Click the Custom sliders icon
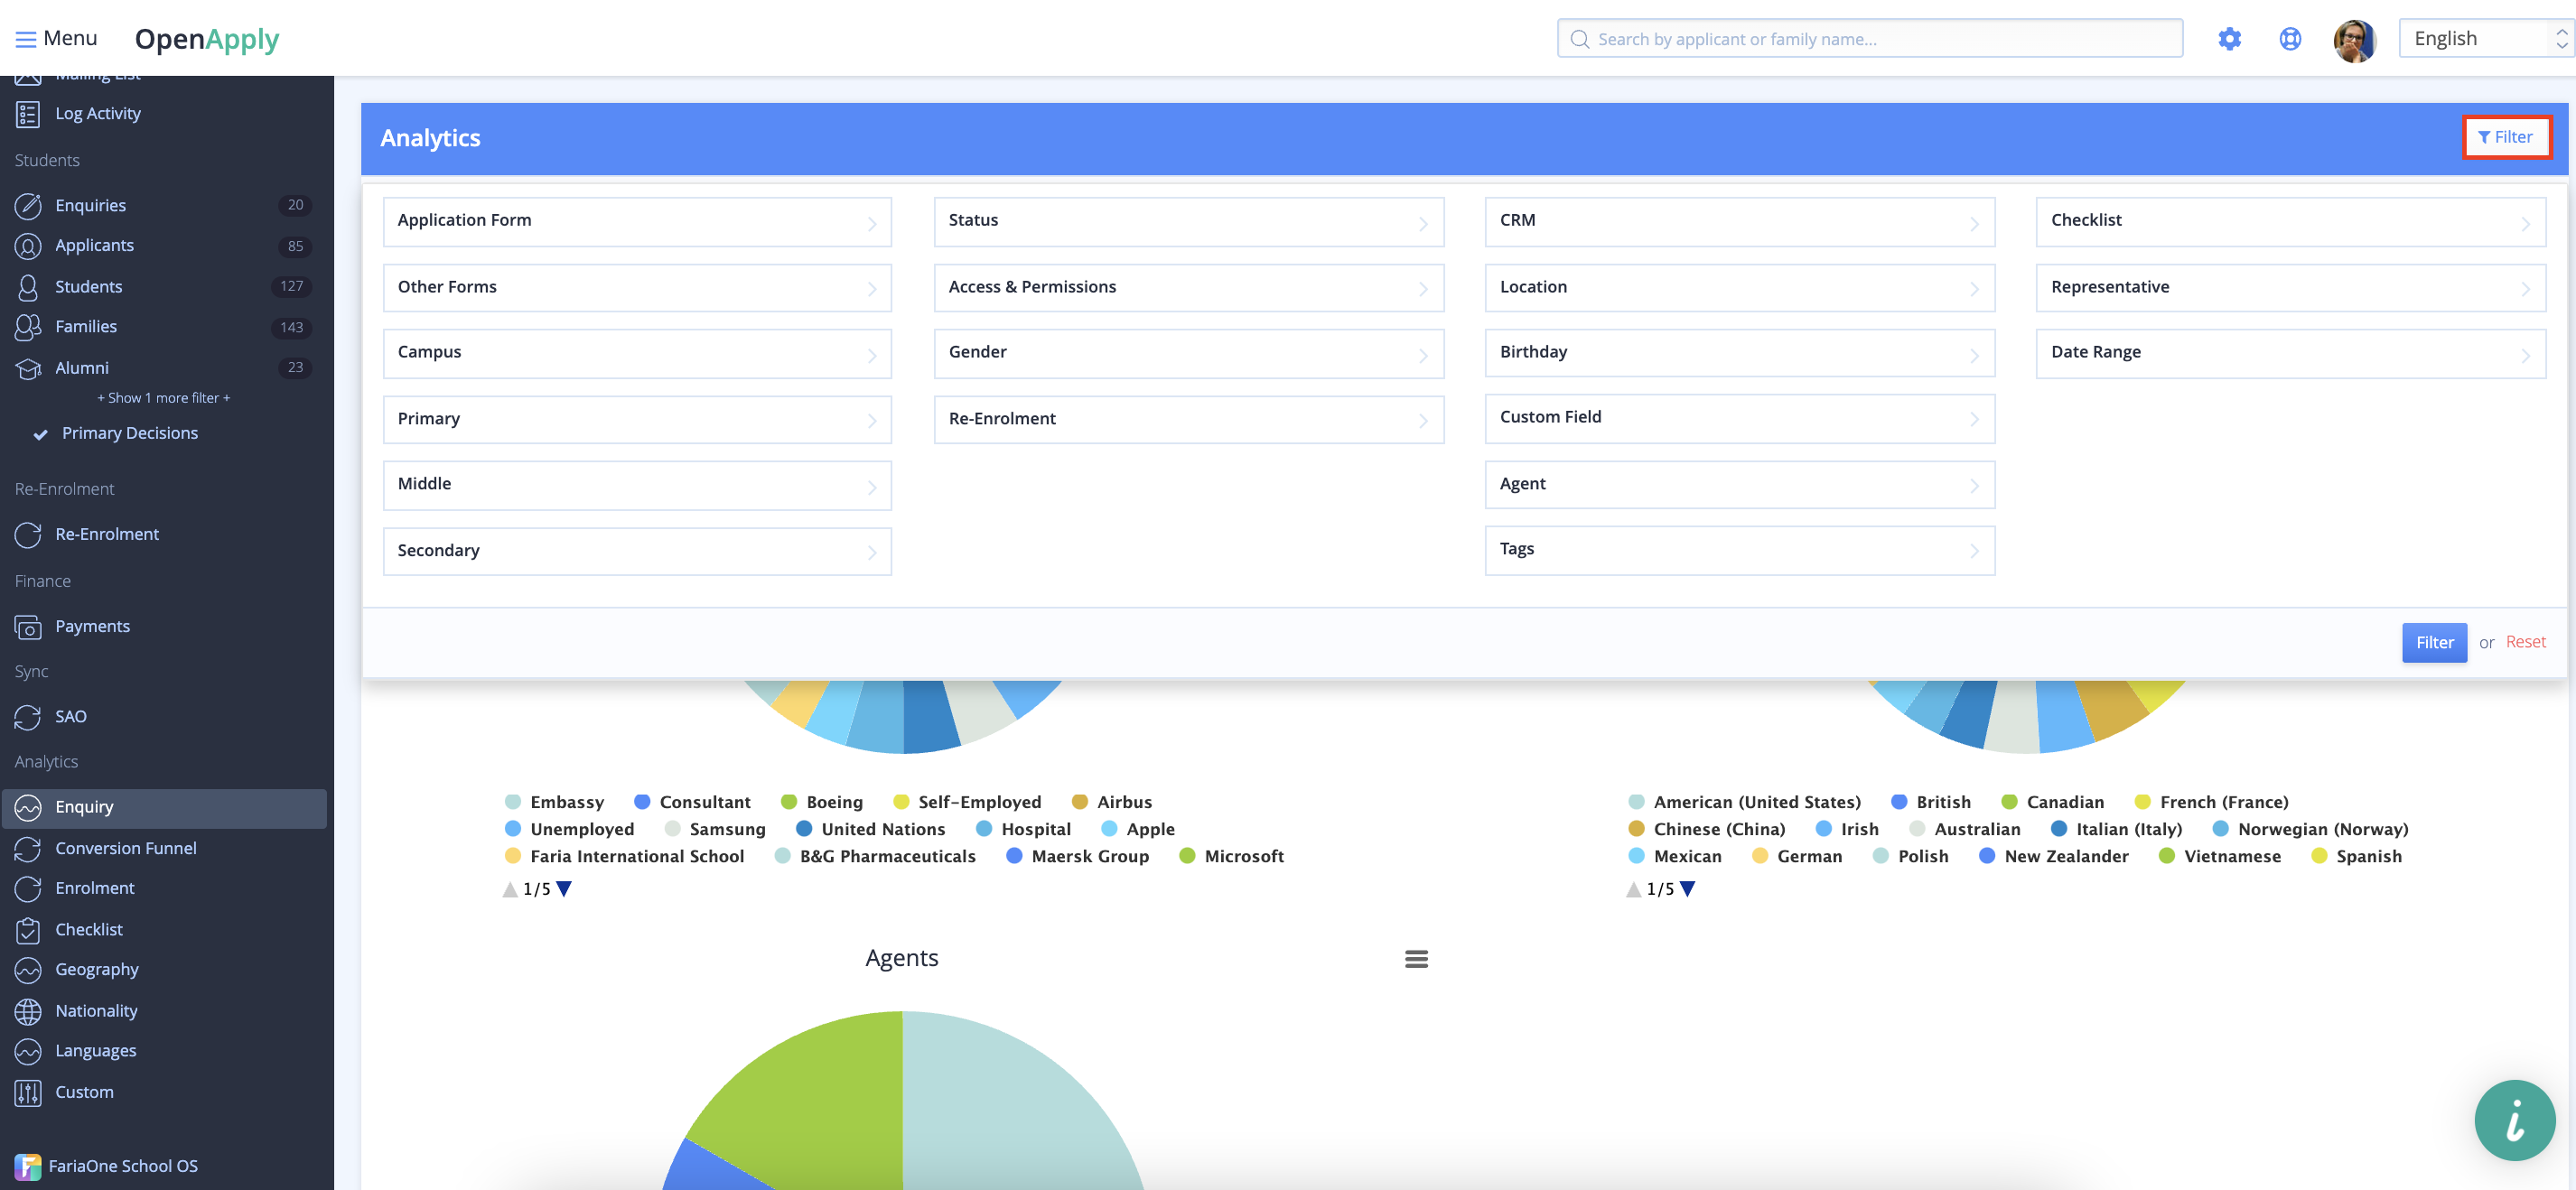Image resolution: width=2576 pixels, height=1190 pixels. coord(28,1093)
